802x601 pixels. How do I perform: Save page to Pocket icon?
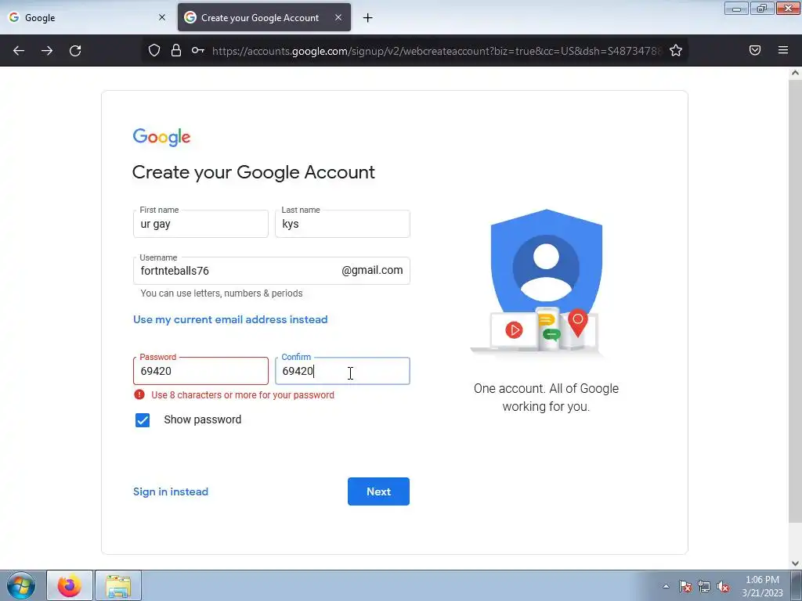755,50
